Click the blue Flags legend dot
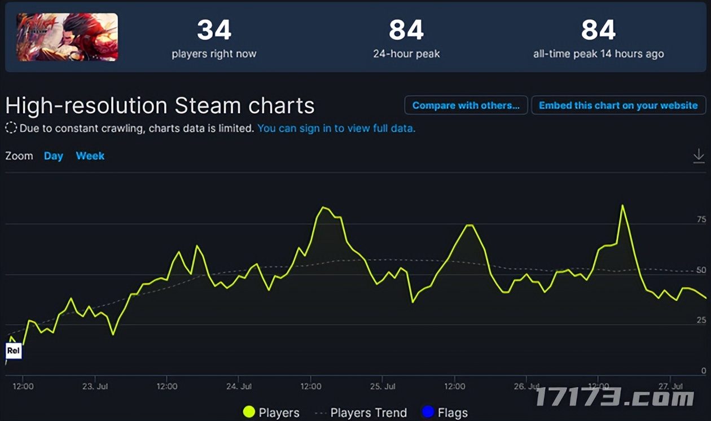 [428, 413]
